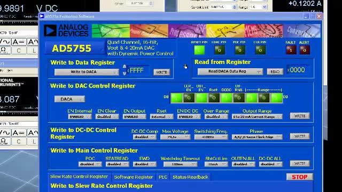Open the Watchdog Timeout dropdown
This screenshot has height=192, width=342.
tap(181, 164)
